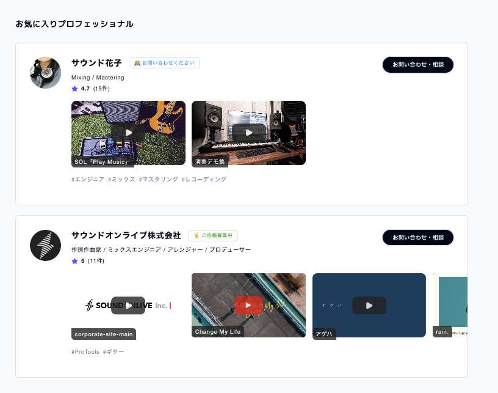The height and width of the screenshot is (393, 498).
Task: Click the corporate-site-main caption label
Action: click(x=104, y=334)
